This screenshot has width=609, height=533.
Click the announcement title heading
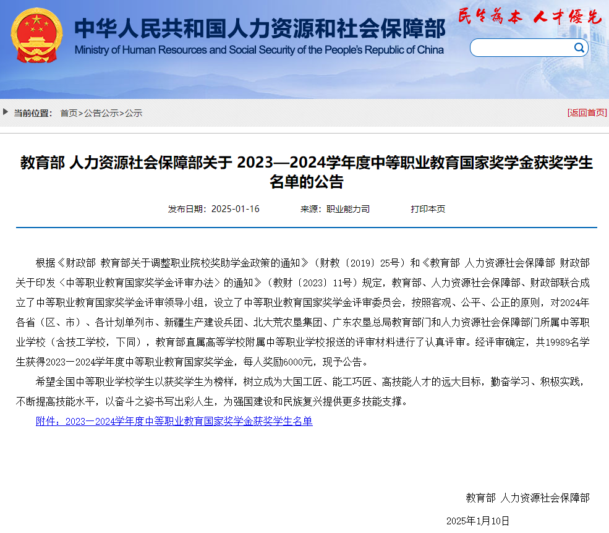(x=304, y=173)
